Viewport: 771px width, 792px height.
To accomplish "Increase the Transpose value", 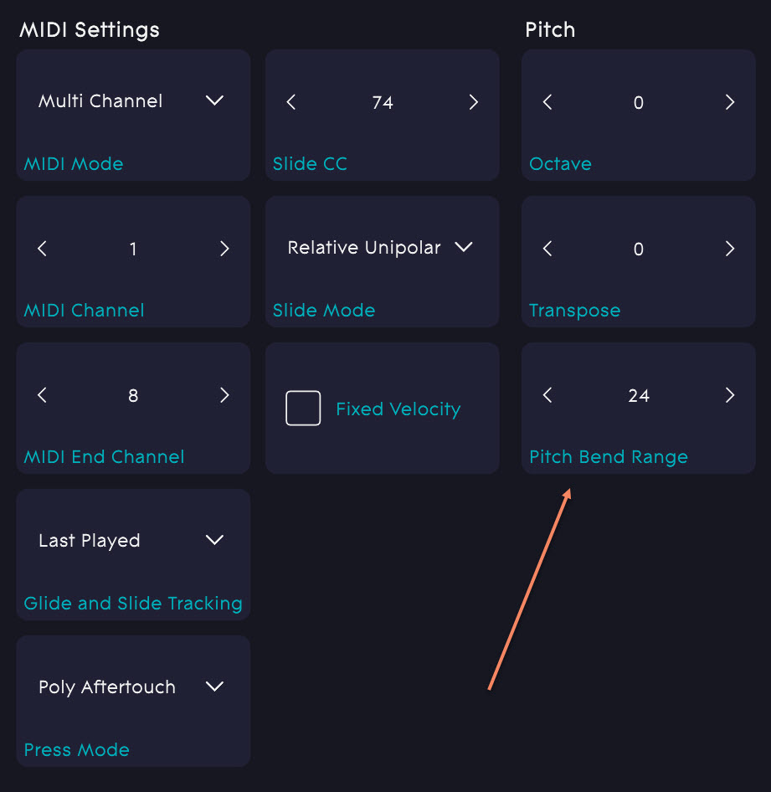I will click(x=729, y=249).
